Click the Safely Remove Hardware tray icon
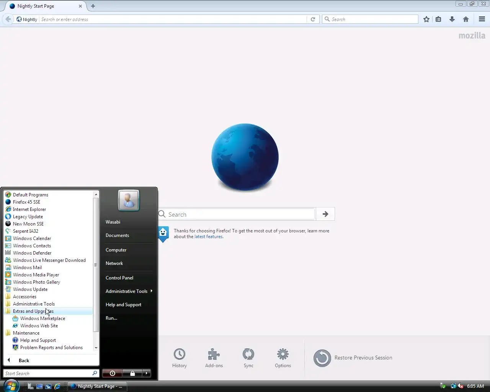Image resolution: width=490 pixels, height=392 pixels. pyautogui.click(x=443, y=386)
